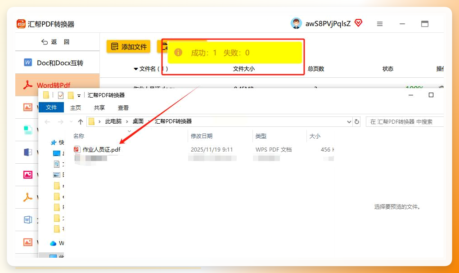Go up one folder with the Up arrow

[x=81, y=121]
